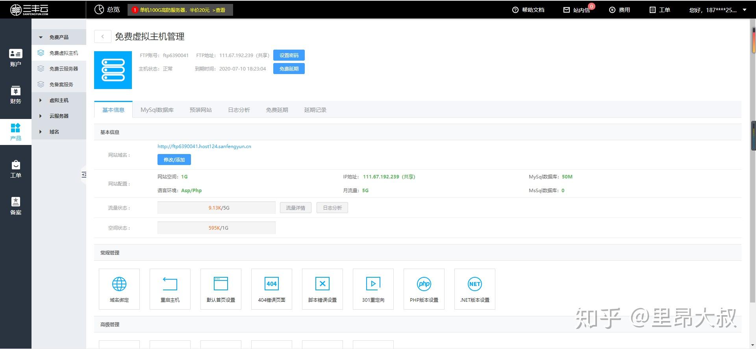Click the Sanfengyun logo

[30, 10]
